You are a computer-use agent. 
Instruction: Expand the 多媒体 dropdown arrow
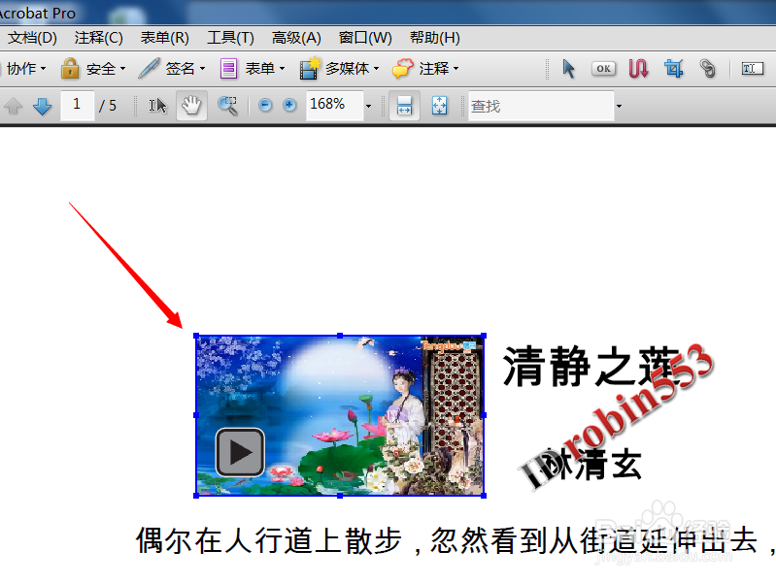(376, 69)
